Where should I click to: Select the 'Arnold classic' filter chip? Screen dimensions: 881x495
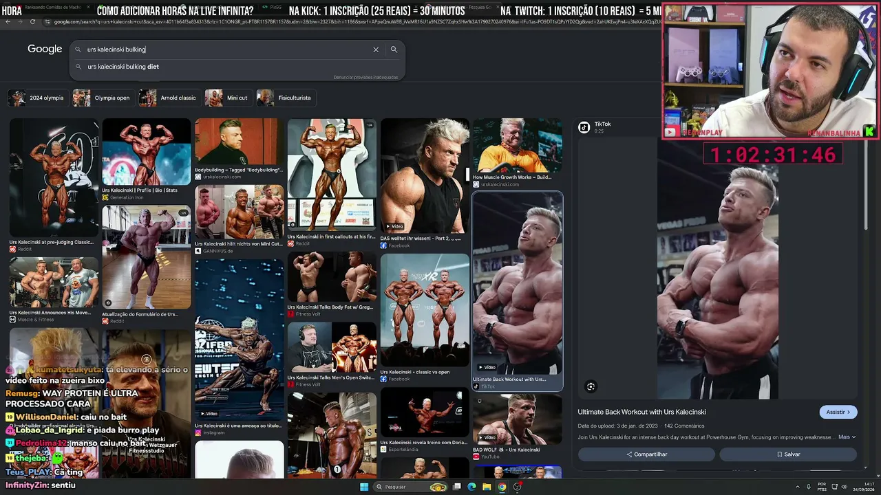coord(169,98)
